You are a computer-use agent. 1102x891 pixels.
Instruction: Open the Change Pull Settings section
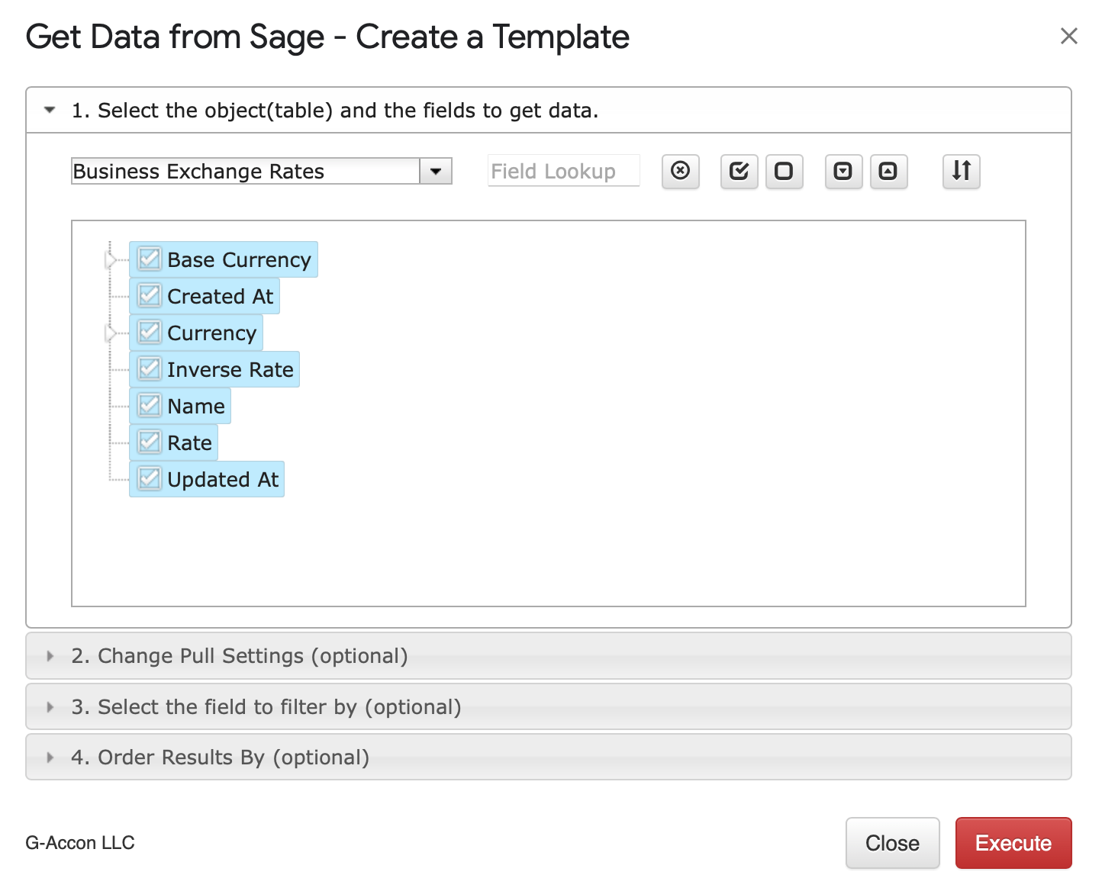(x=239, y=656)
